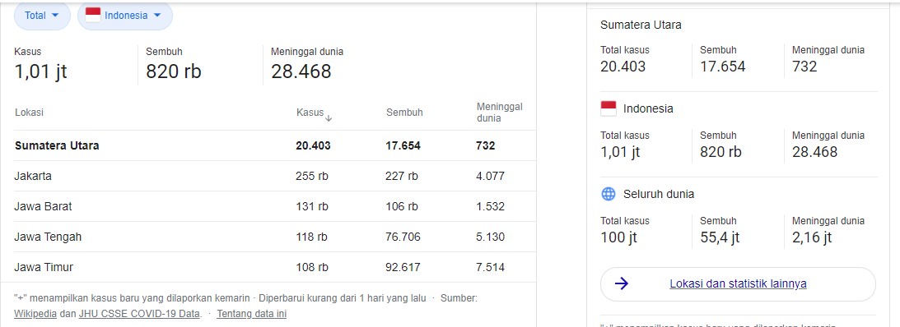This screenshot has height=327, width=900.
Task: Click the Sumatera Utara heading in right panel
Action: tap(641, 25)
